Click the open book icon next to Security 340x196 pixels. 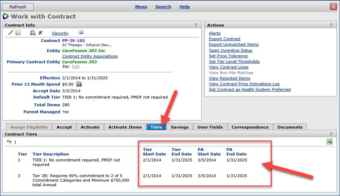pyautogui.click(x=81, y=33)
